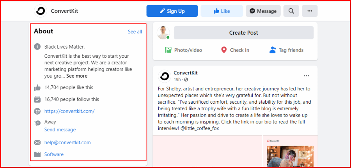Expand the description with See more
Screen dimensions: 351x168
coord(77,76)
